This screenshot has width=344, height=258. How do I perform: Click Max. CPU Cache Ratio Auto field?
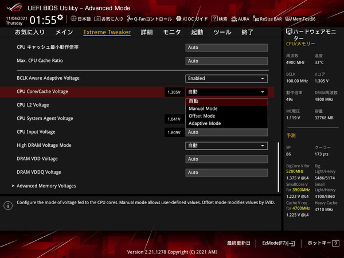(226, 61)
